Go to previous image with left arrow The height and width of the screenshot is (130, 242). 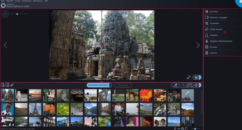pyautogui.click(x=5, y=45)
